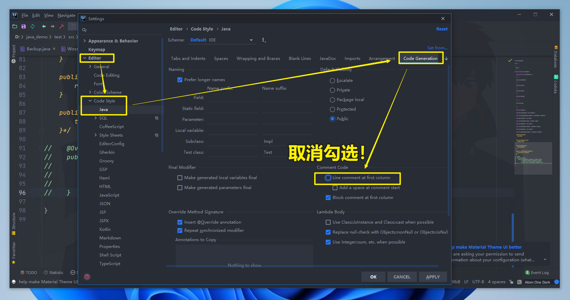The width and height of the screenshot is (570, 300).
Task: Toggle Repeat synchronized modifier checkbox
Action: pyautogui.click(x=180, y=230)
